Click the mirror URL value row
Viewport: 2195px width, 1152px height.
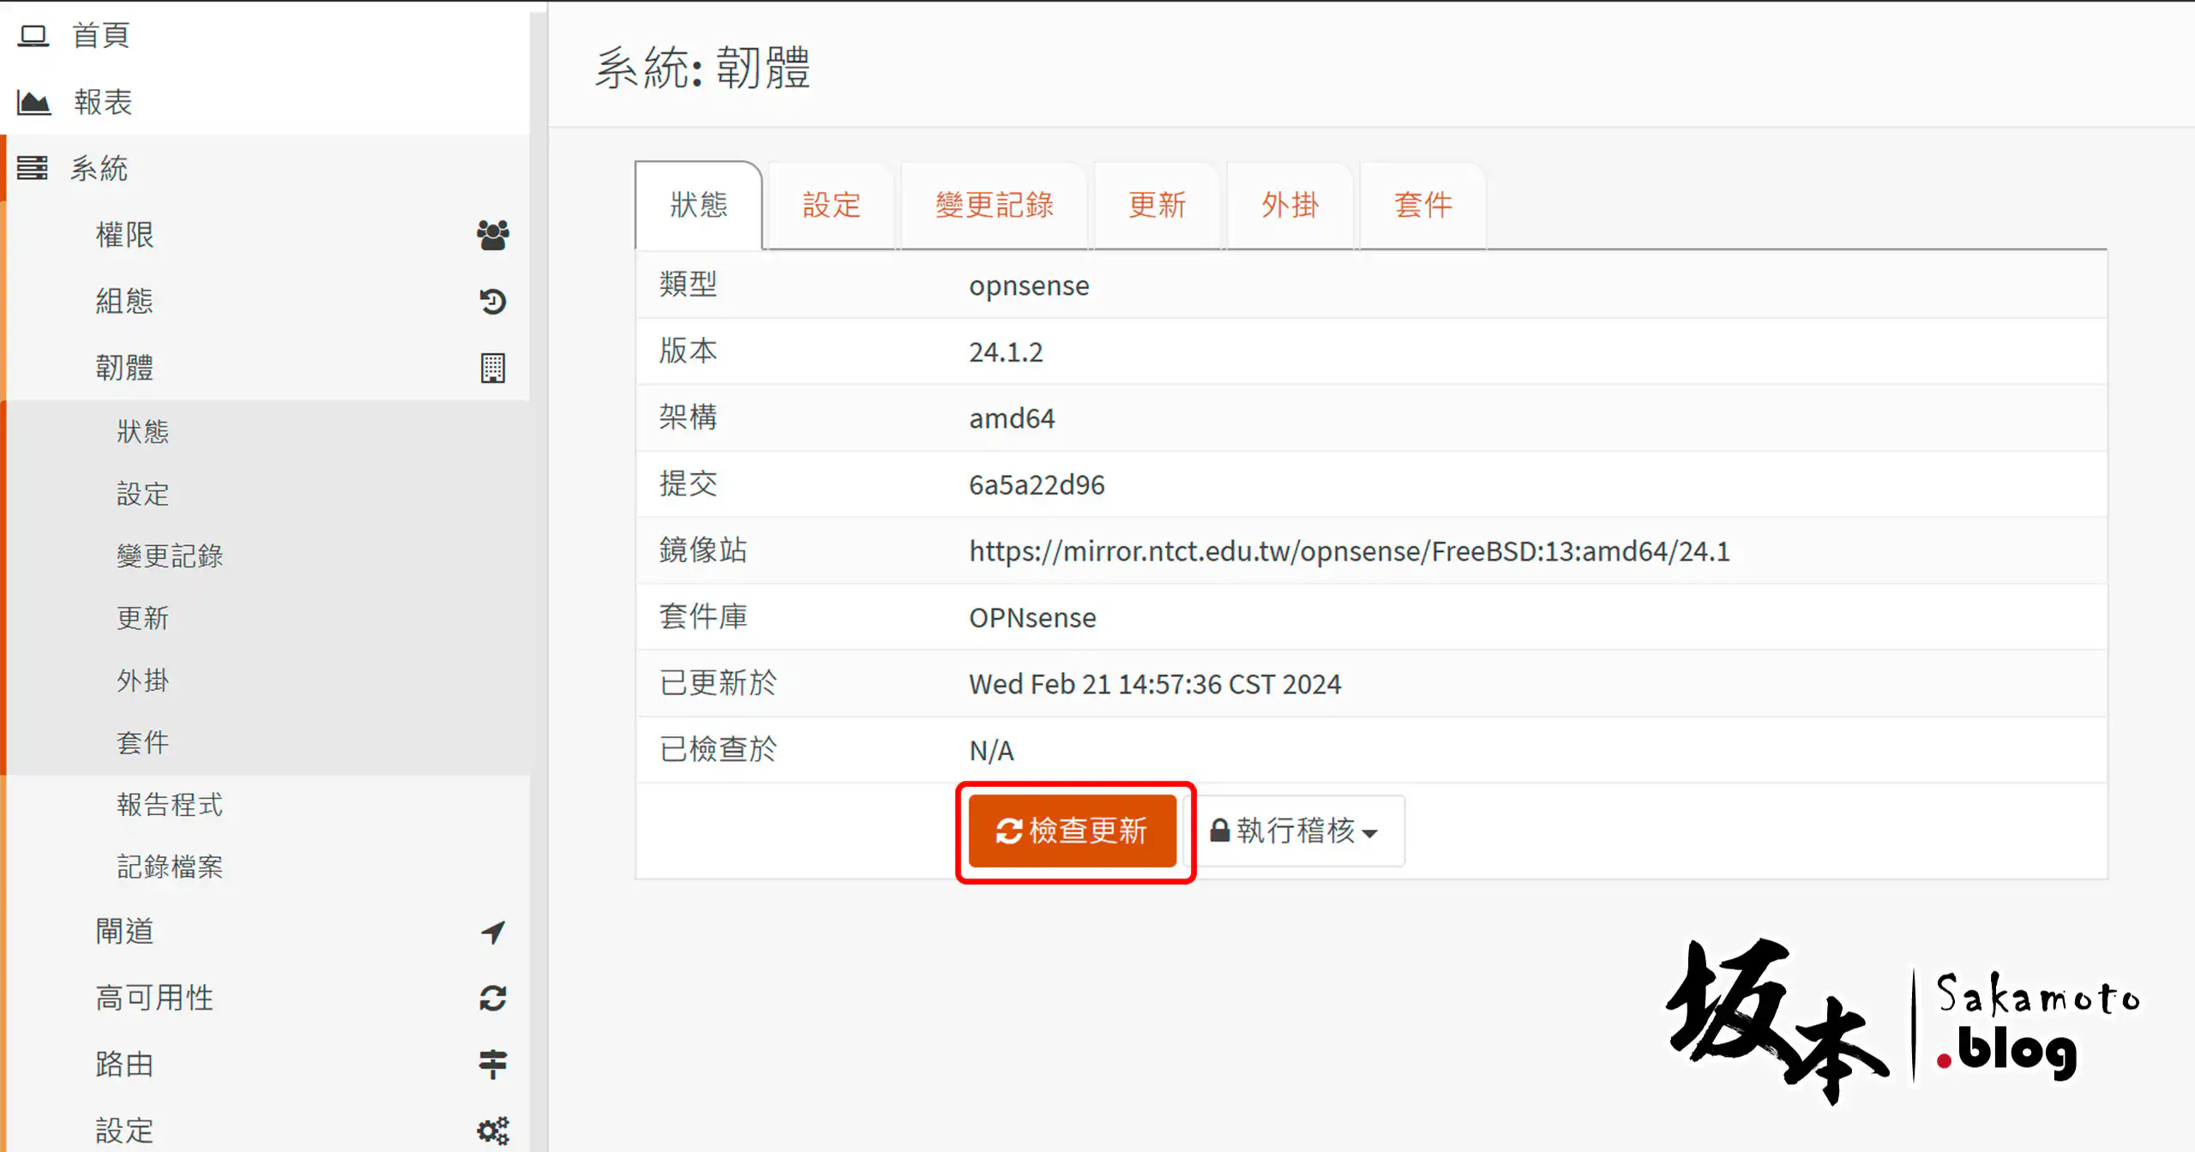(x=1348, y=551)
